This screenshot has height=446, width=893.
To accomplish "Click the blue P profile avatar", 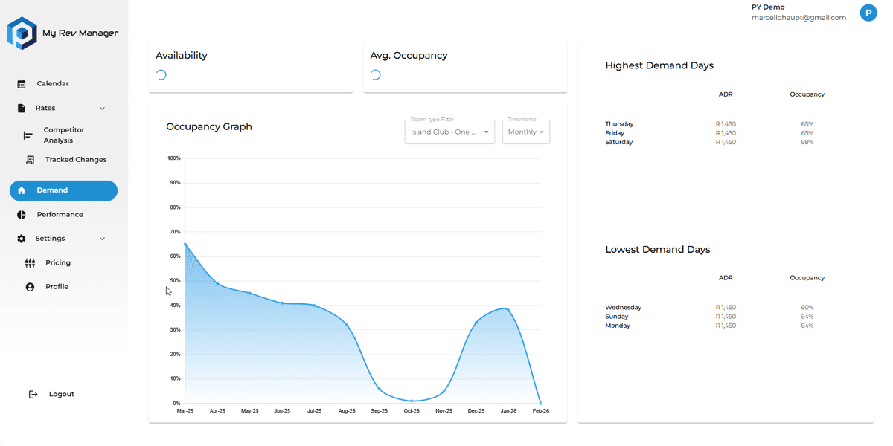I will [868, 13].
